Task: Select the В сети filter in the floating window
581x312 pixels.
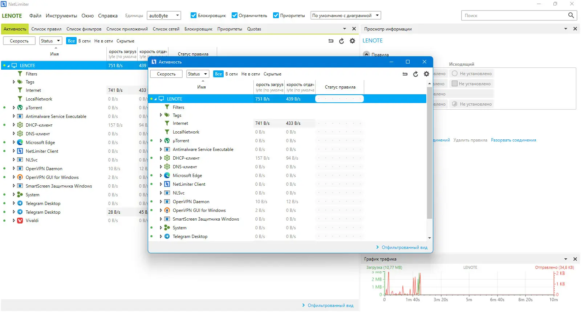Action: tap(231, 74)
